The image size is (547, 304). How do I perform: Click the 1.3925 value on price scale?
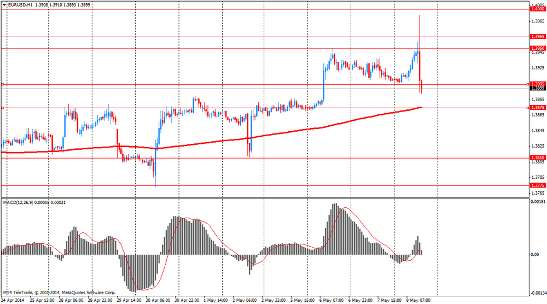(x=537, y=68)
